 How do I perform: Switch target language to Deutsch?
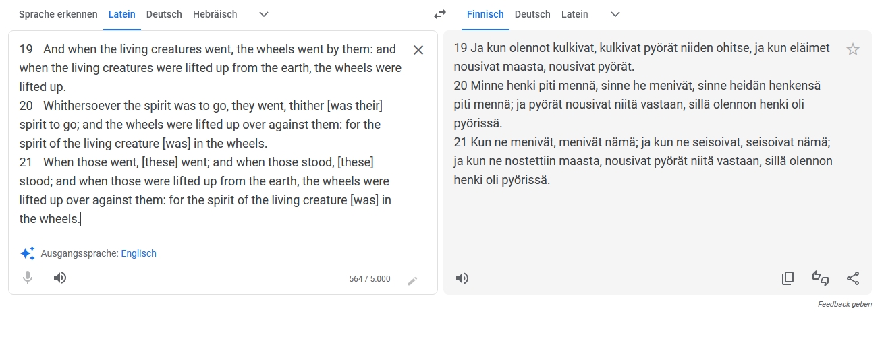pos(532,14)
